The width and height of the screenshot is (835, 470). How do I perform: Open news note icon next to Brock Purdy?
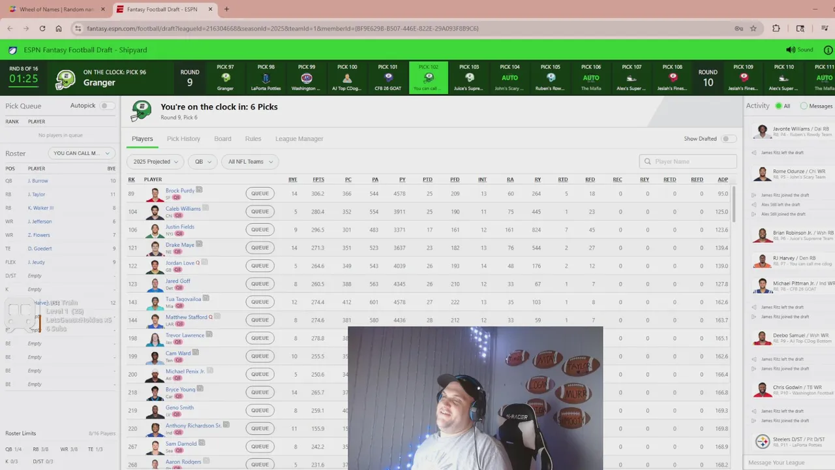tap(199, 190)
